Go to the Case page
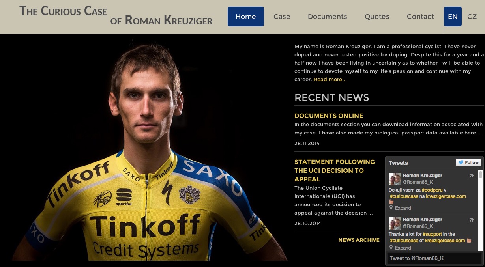 tap(282, 17)
